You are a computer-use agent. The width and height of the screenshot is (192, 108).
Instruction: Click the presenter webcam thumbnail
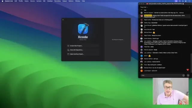point(171,91)
